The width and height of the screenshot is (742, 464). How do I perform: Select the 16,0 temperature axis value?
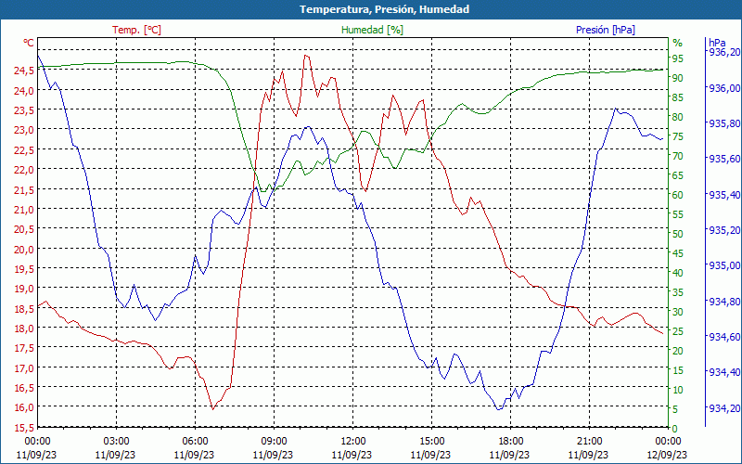24,406
